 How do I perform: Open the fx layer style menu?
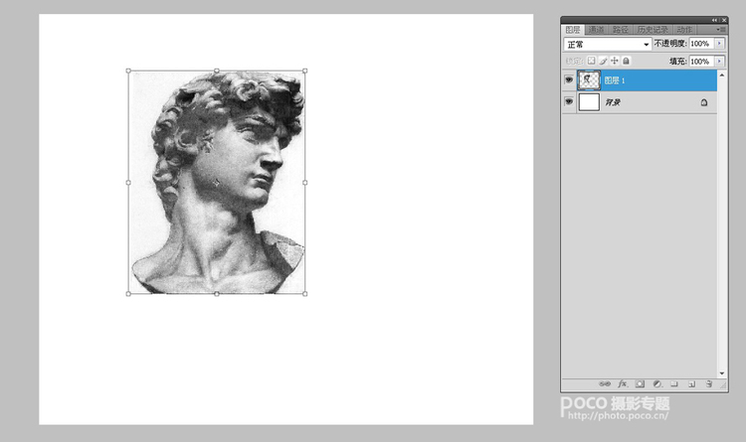[623, 383]
